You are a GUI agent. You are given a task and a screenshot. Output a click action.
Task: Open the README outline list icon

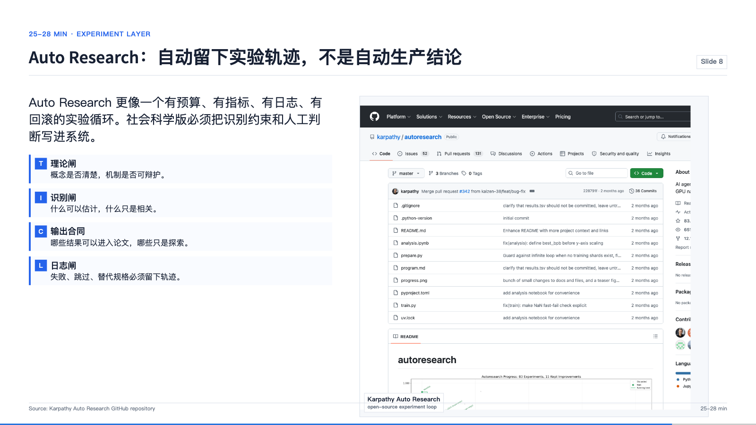(655, 337)
